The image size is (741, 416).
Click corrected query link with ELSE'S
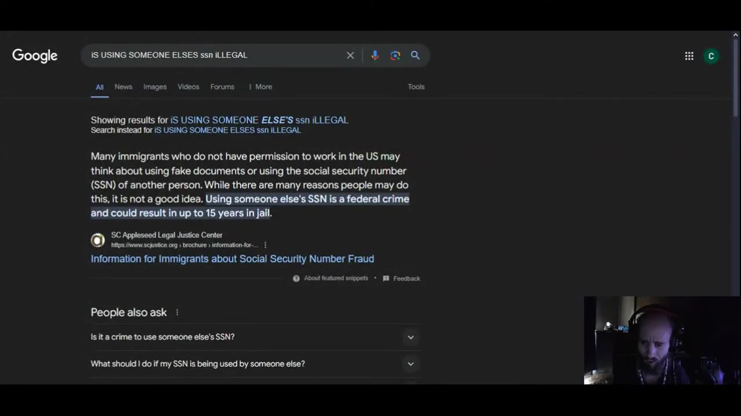259,120
